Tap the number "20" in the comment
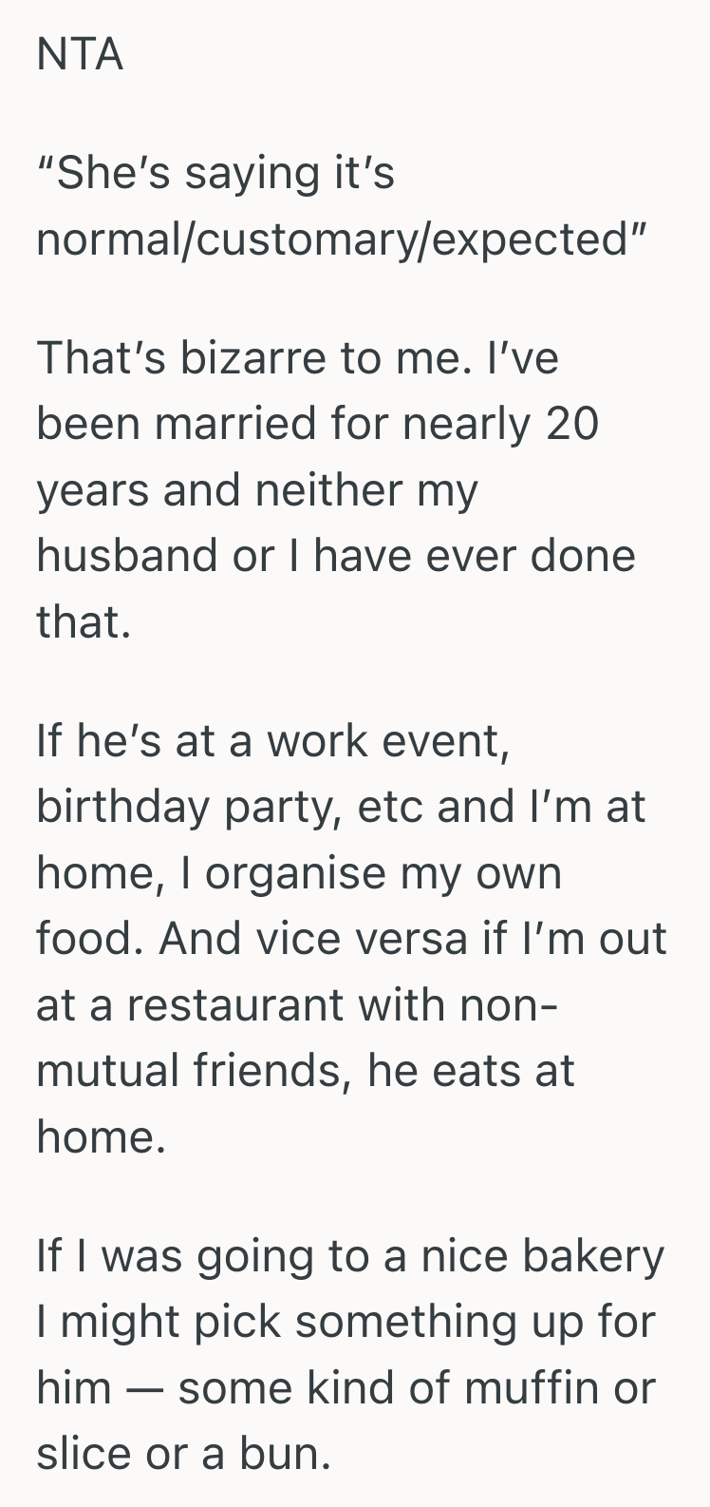The image size is (710, 1507). (572, 423)
